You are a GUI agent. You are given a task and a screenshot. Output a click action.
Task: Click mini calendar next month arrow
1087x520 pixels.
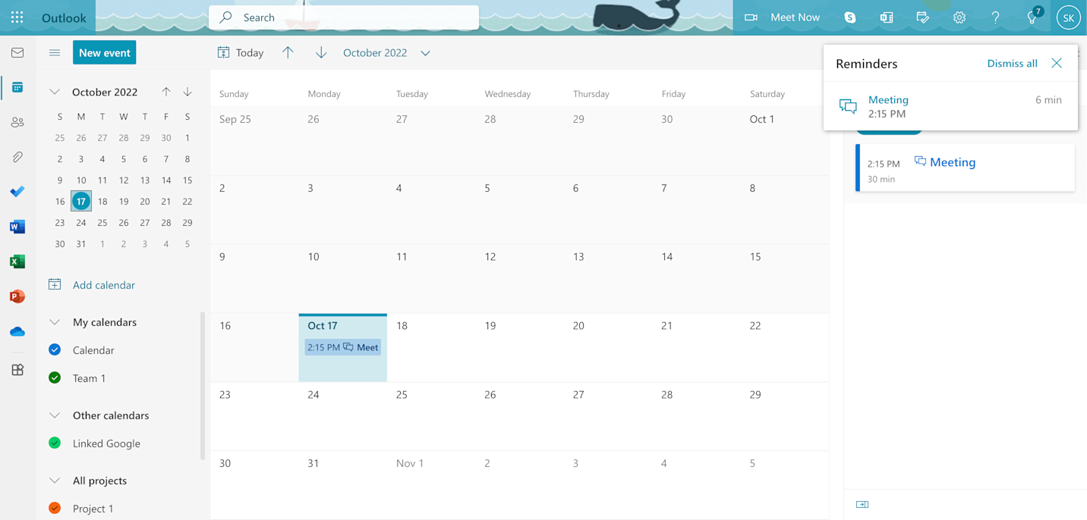click(187, 92)
